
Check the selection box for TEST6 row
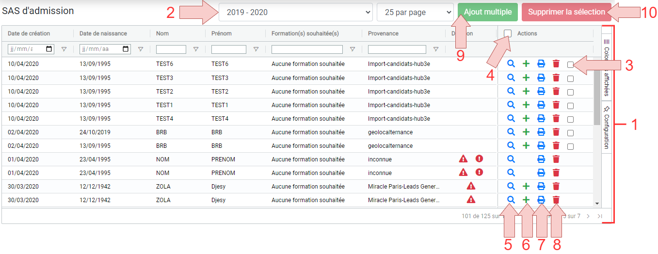tap(570, 64)
